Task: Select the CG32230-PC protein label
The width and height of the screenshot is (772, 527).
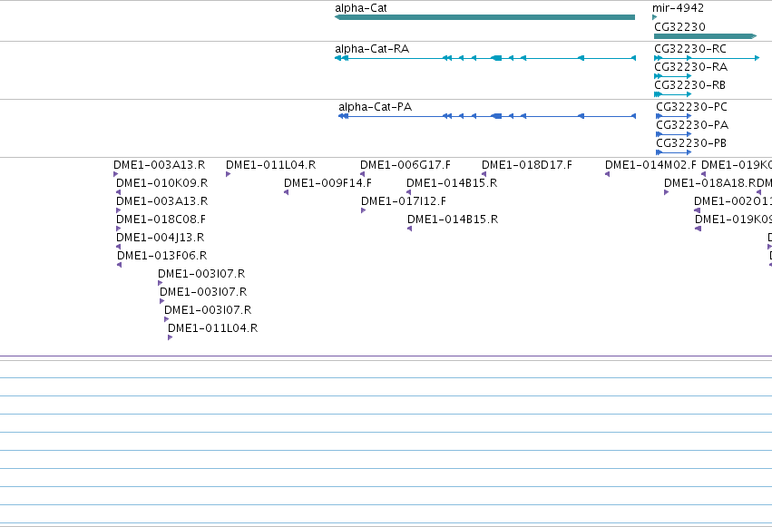Action: point(691,107)
